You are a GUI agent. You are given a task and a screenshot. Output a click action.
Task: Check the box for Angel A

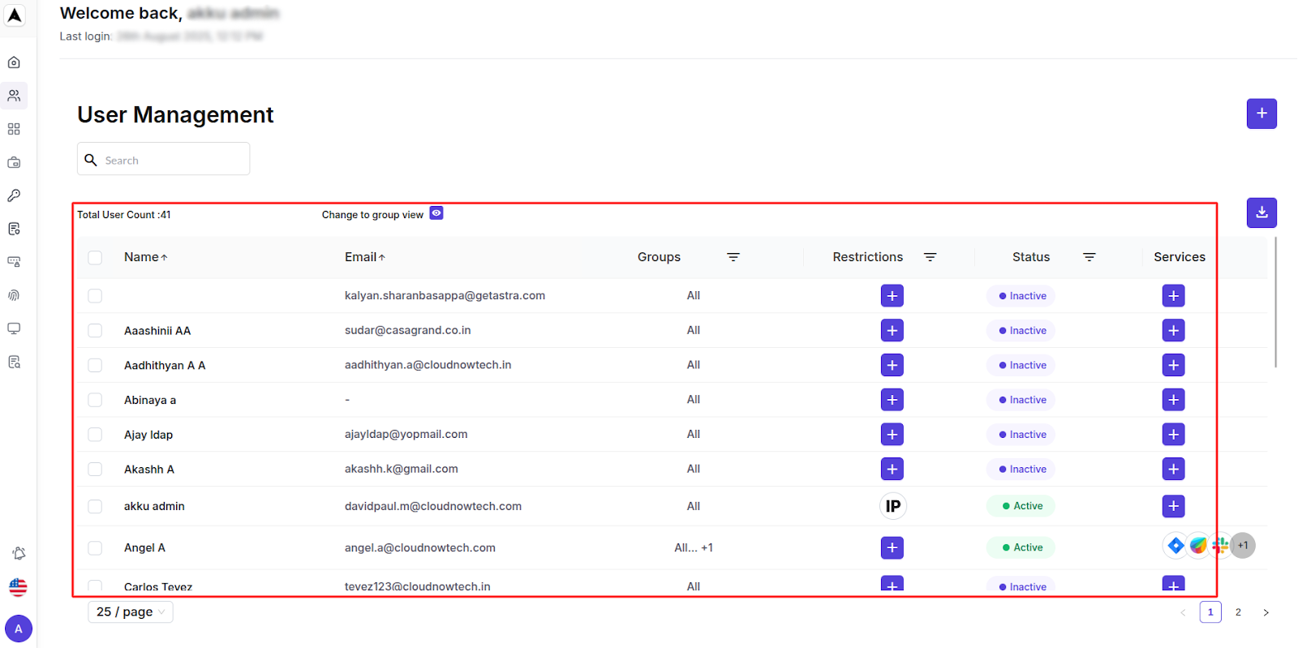(x=95, y=548)
